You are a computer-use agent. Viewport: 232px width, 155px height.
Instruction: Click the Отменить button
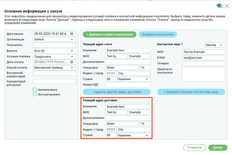194,148
